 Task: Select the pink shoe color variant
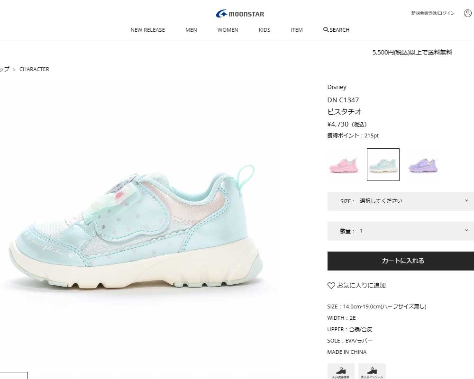(x=343, y=165)
